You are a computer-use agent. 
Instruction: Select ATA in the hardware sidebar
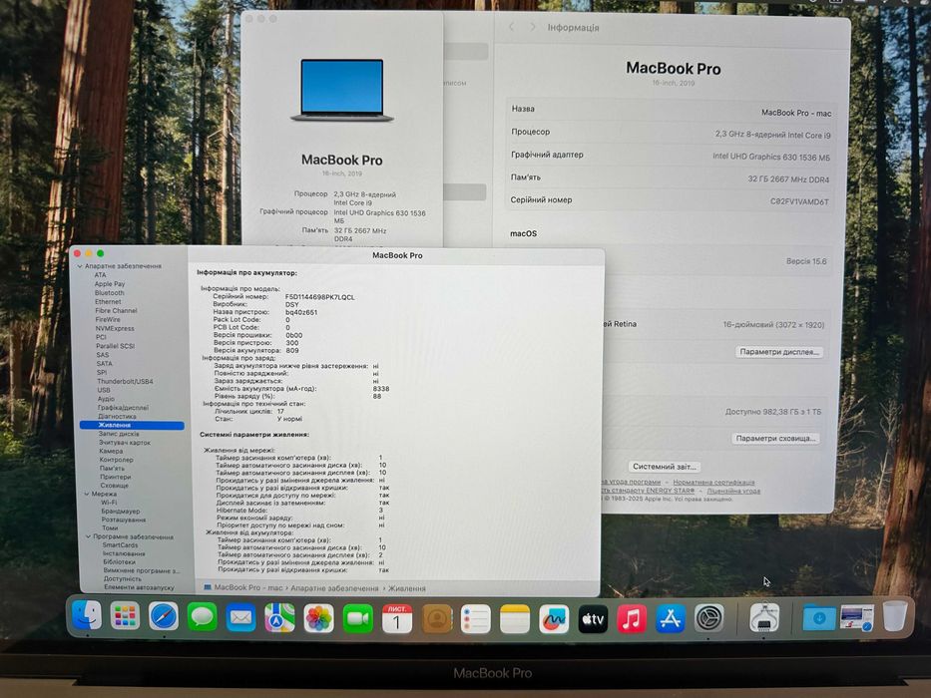click(101, 275)
